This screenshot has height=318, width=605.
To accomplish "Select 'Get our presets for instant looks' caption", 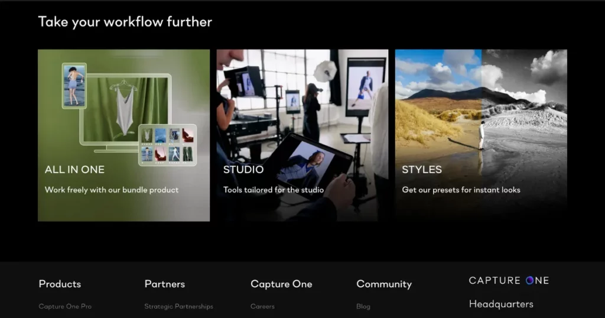I will point(461,190).
